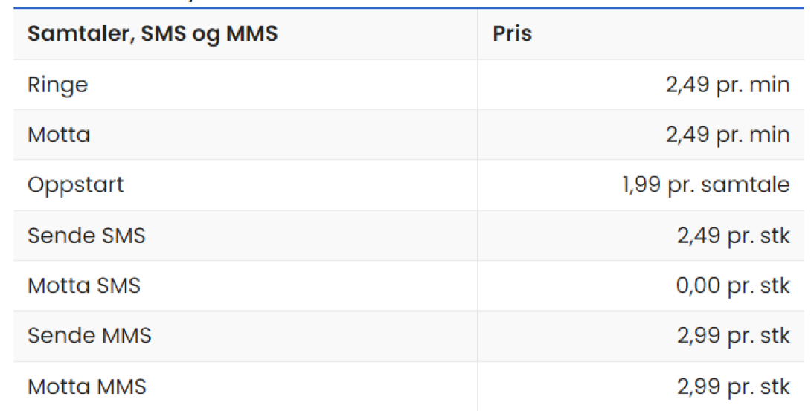Select the 'Sende MMS' row label
The image size is (811, 411).
[89, 336]
